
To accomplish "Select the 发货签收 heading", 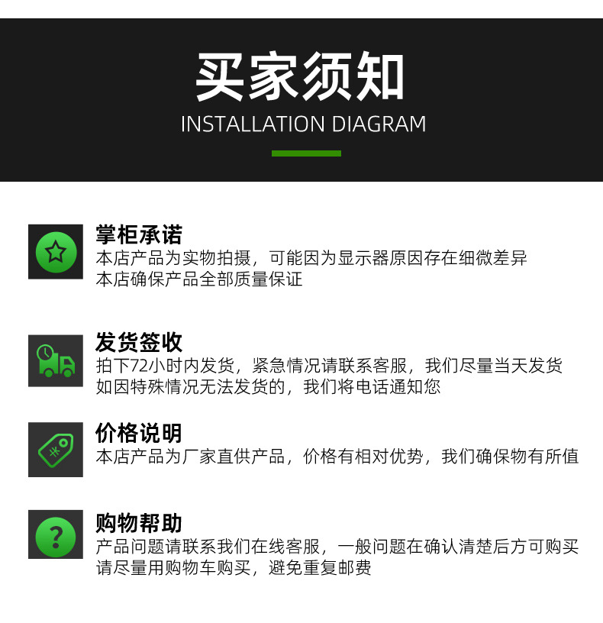I will pos(139,342).
